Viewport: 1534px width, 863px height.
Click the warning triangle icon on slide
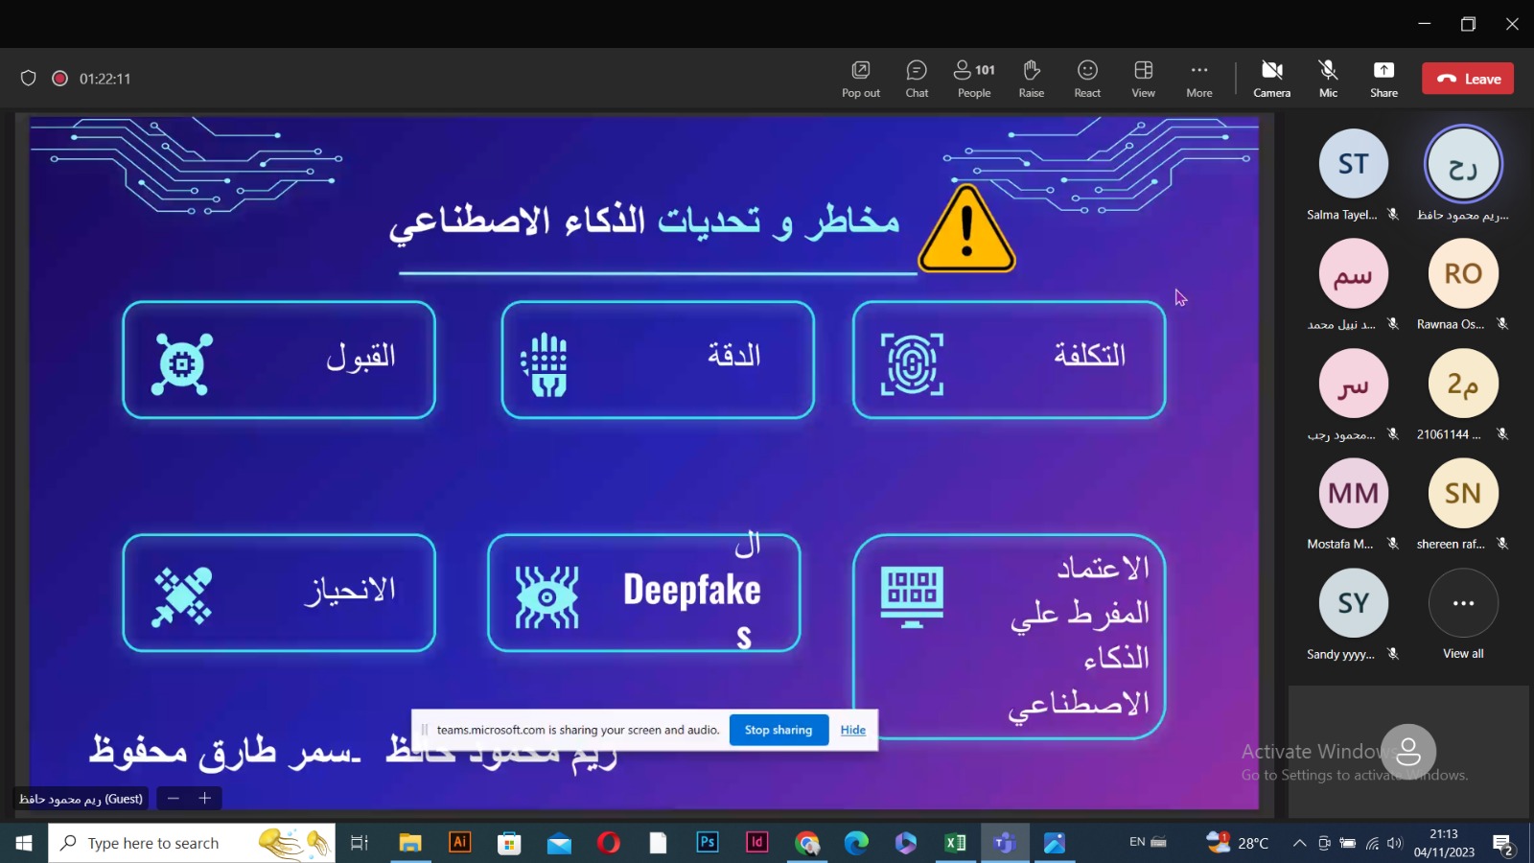[966, 229]
